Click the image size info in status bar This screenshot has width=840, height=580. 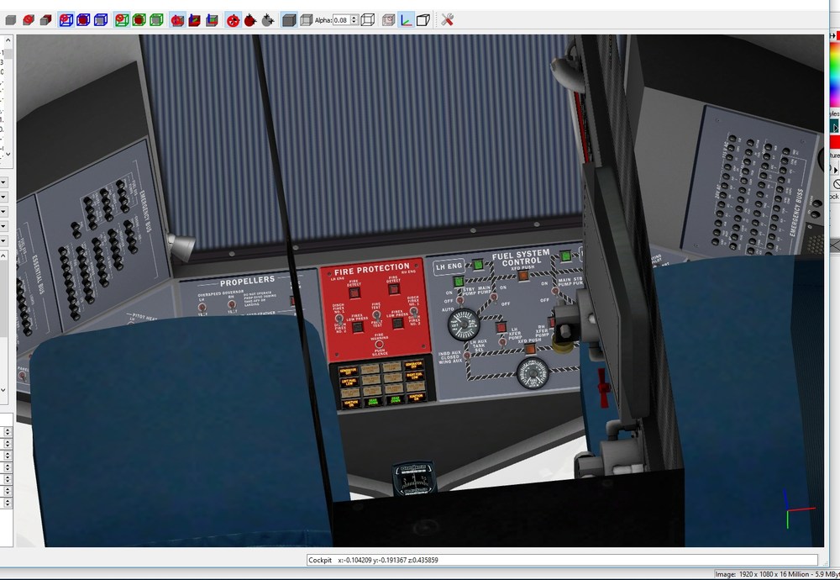(x=777, y=574)
